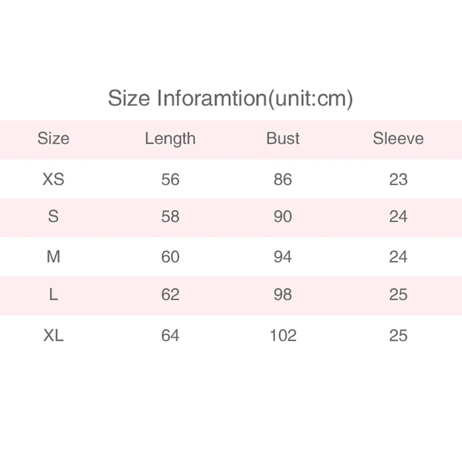Click the Bust column header
The height and width of the screenshot is (462, 462).
[283, 139]
